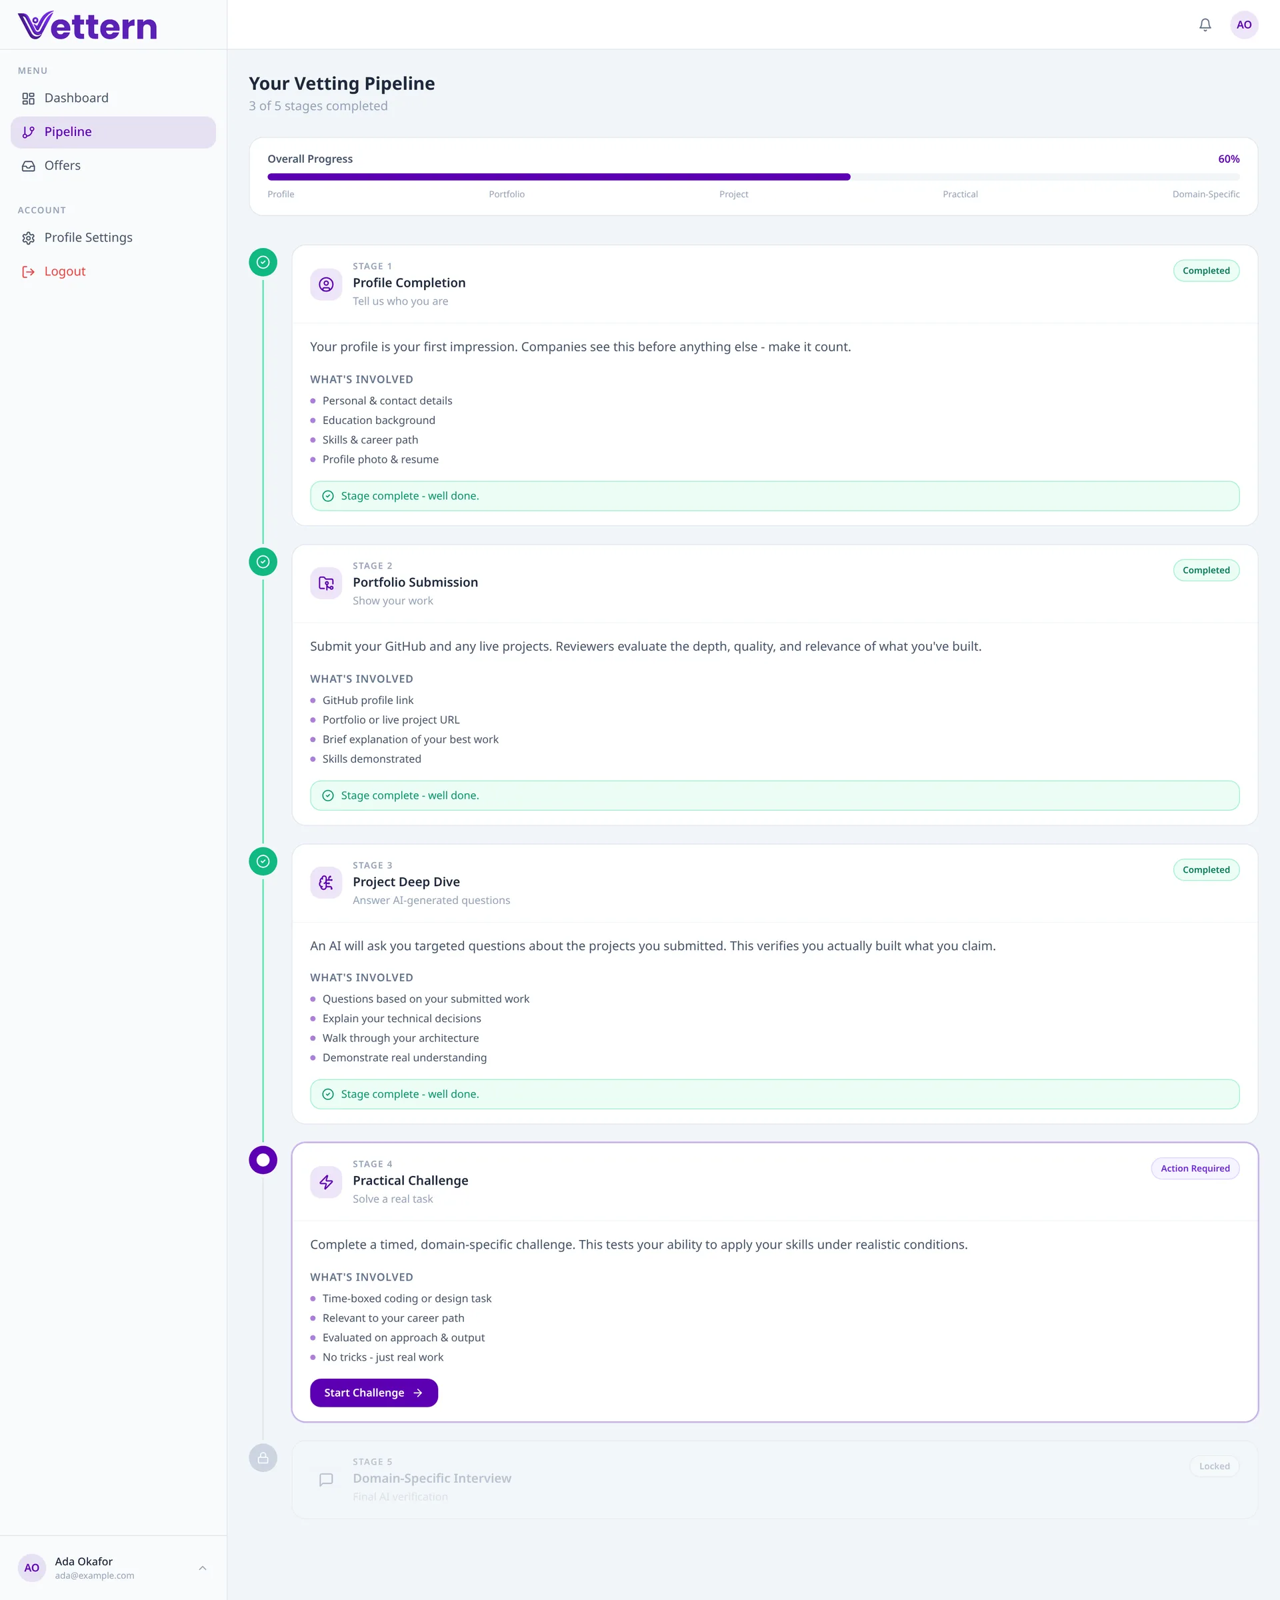The width and height of the screenshot is (1280, 1600).
Task: Click Stage 1 green check timeline marker
Action: pos(263,262)
